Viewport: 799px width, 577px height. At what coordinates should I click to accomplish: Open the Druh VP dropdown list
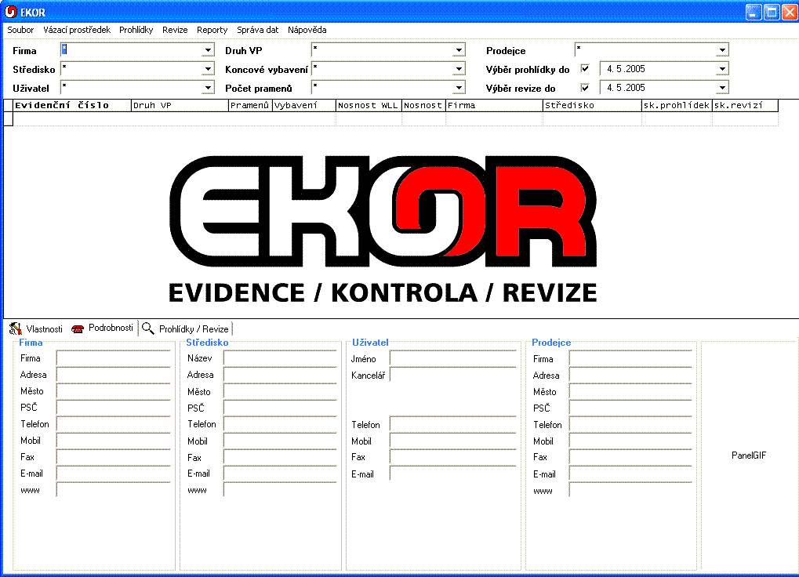[459, 50]
